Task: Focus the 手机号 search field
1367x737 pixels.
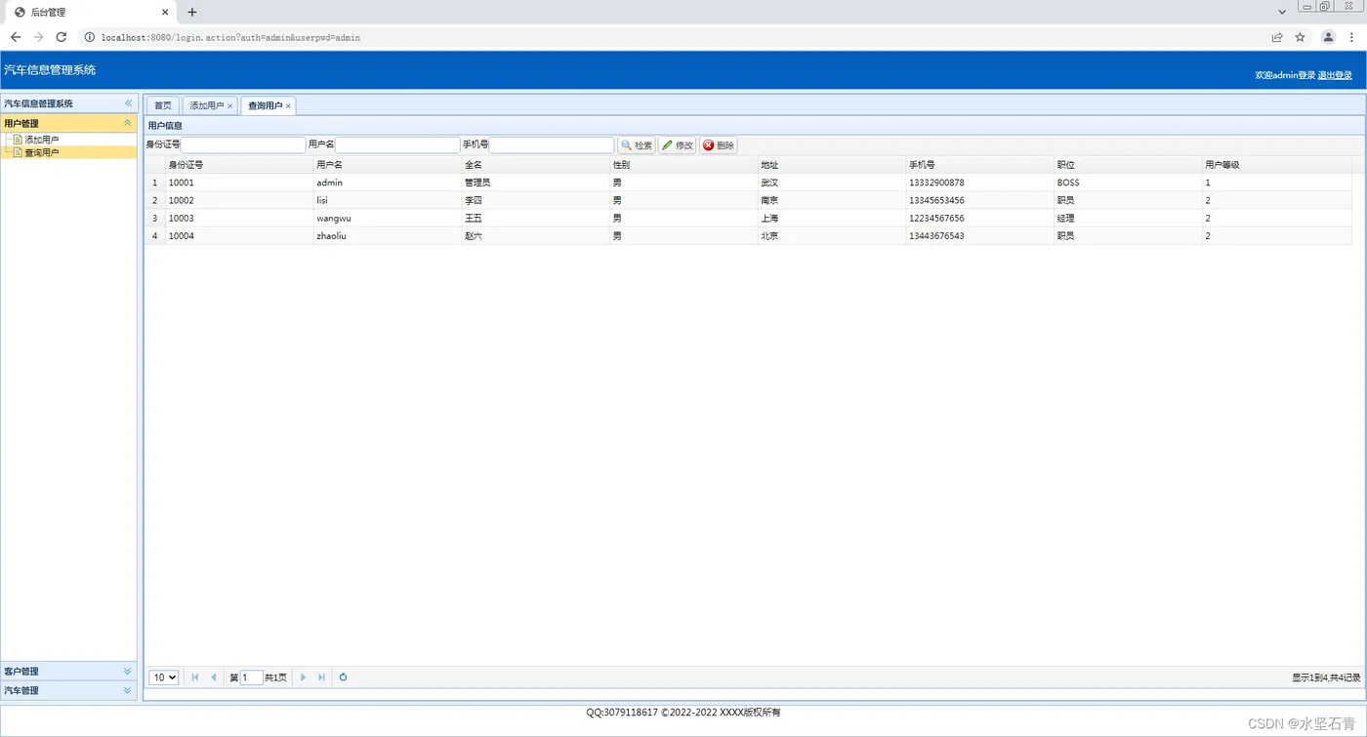Action: tap(552, 144)
